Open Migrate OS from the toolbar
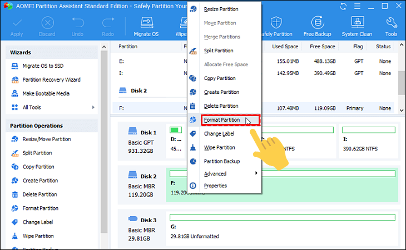The image size is (406, 250). [x=146, y=27]
